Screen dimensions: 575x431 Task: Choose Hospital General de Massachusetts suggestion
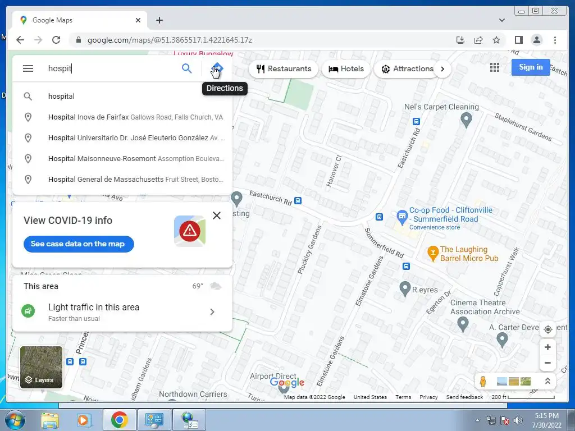pyautogui.click(x=122, y=180)
